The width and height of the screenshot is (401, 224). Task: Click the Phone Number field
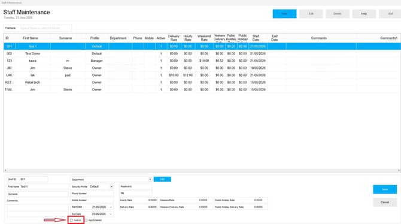tap(92, 193)
